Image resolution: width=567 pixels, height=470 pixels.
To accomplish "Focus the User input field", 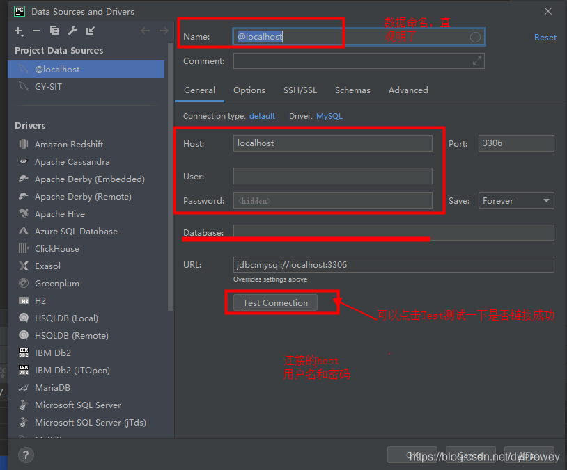I will point(333,176).
